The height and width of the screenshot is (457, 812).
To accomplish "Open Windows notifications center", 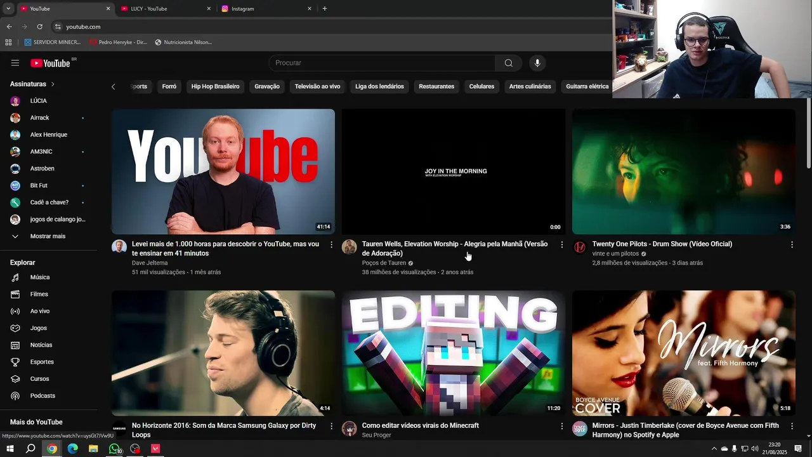I will pyautogui.click(x=799, y=449).
